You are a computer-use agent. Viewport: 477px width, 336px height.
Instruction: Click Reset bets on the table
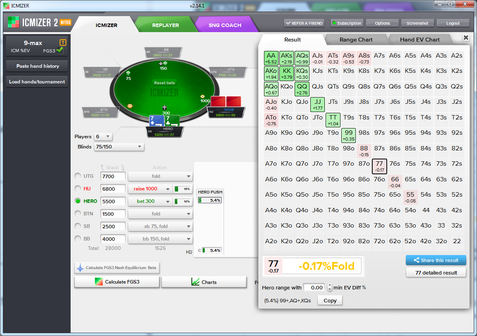[x=165, y=83]
